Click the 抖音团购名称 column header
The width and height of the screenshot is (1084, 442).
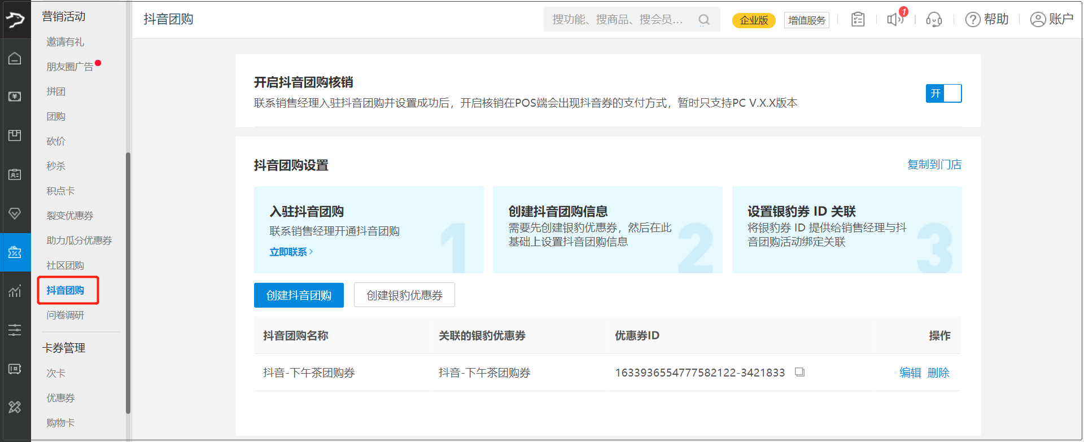296,336
